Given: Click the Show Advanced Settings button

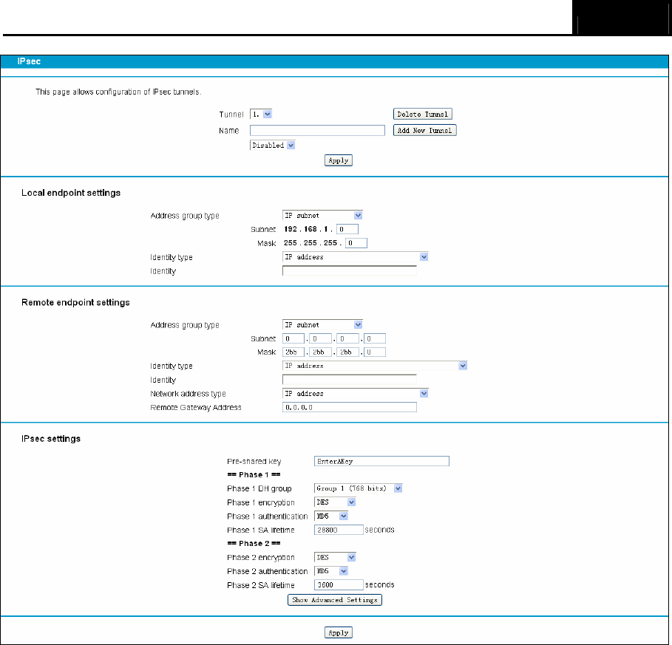Looking at the screenshot, I should (335, 600).
